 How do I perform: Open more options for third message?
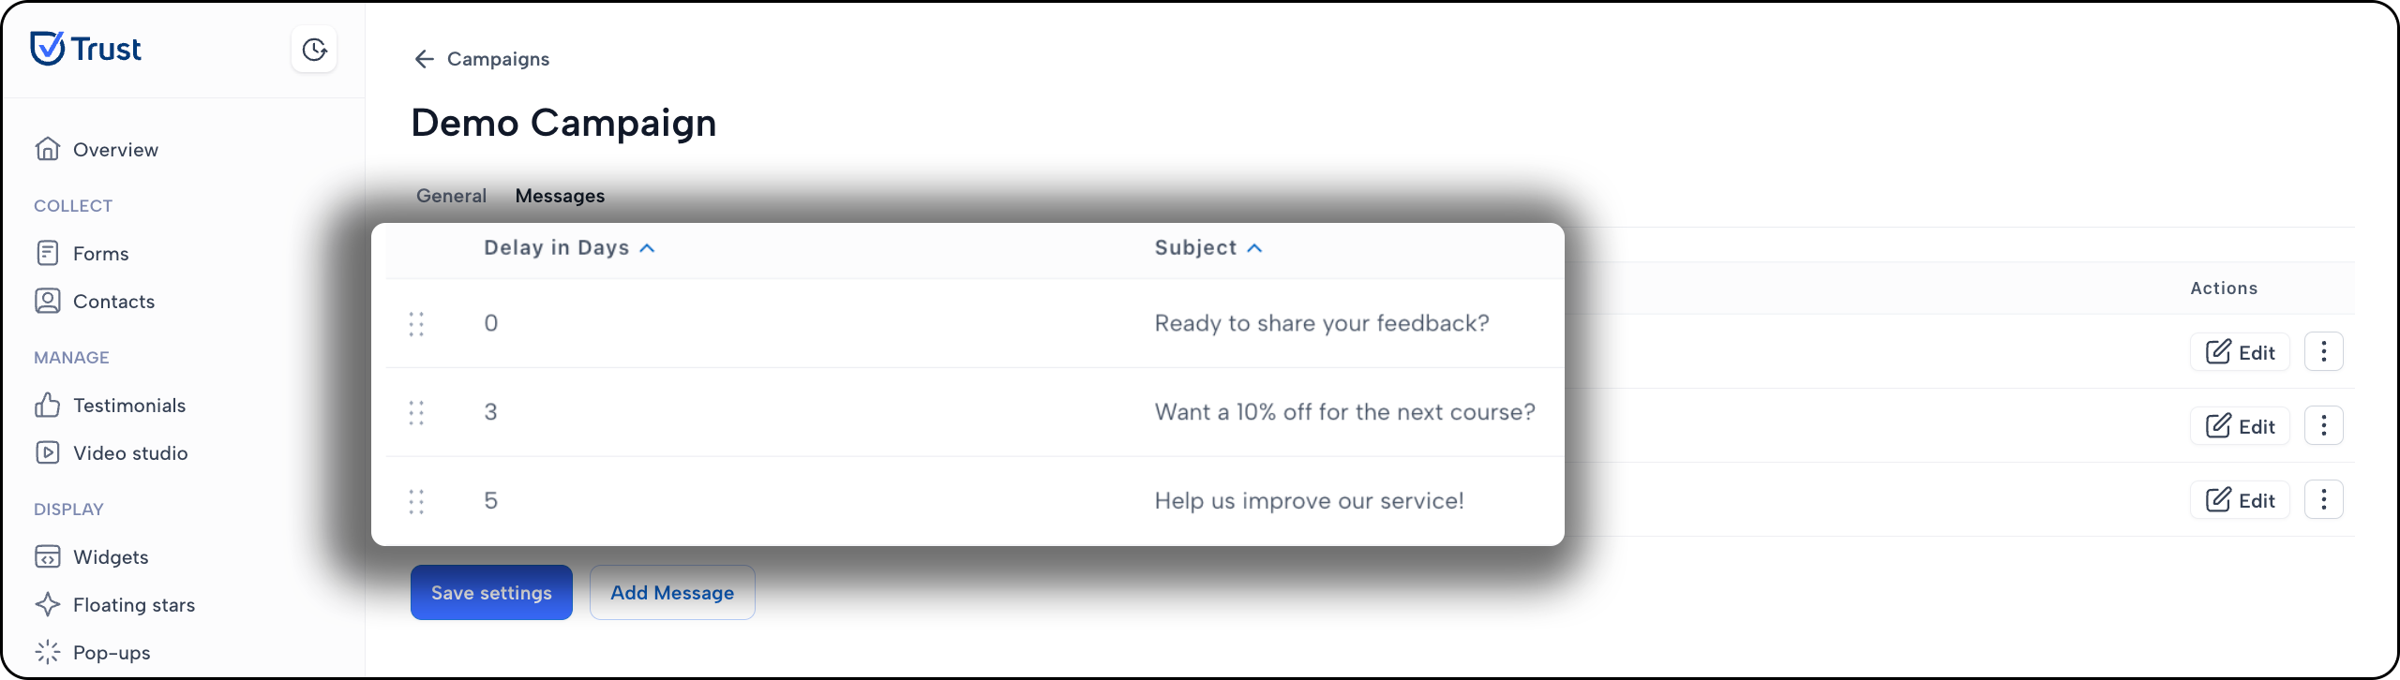click(2324, 500)
